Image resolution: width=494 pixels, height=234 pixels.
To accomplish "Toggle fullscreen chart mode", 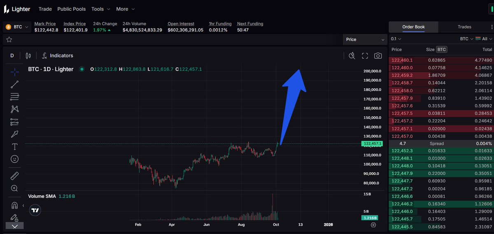I will click(x=365, y=56).
